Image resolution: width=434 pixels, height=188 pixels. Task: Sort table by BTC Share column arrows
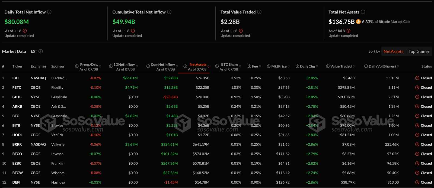(x=240, y=66)
